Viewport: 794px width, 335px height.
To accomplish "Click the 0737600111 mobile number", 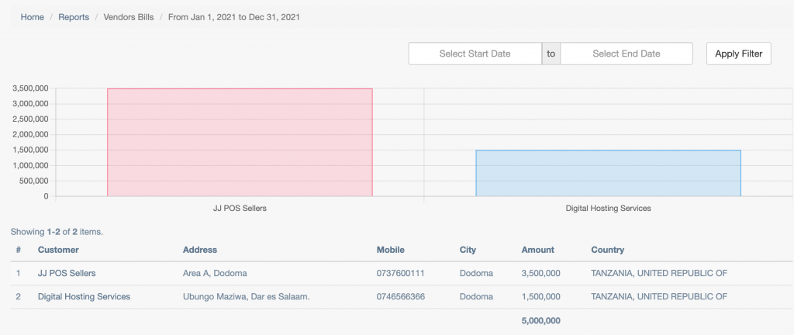I will point(401,273).
